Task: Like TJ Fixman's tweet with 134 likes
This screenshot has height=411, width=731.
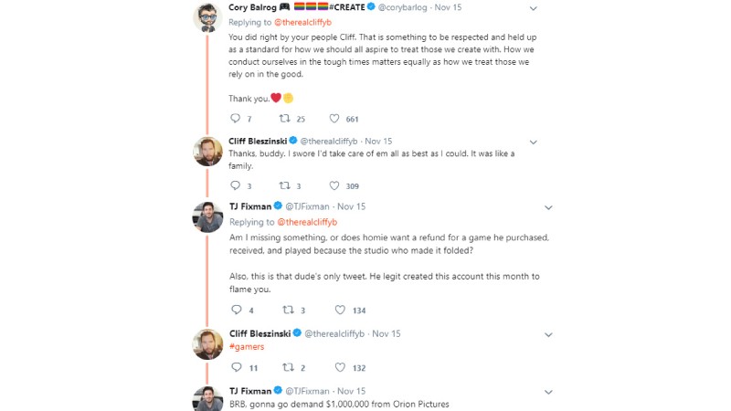Action: [334, 310]
